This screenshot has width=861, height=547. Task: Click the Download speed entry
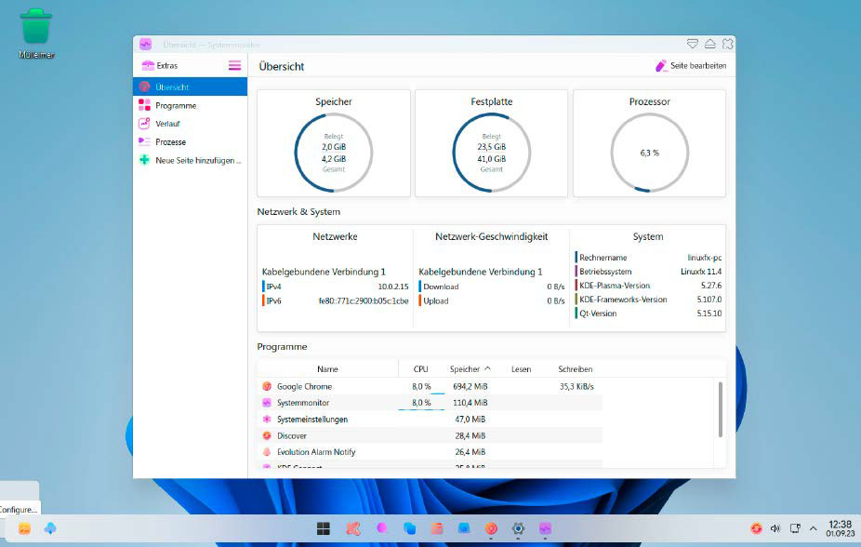pyautogui.click(x=492, y=287)
